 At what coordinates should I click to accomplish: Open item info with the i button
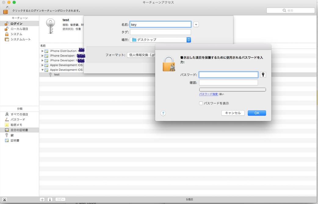(x=50, y=199)
